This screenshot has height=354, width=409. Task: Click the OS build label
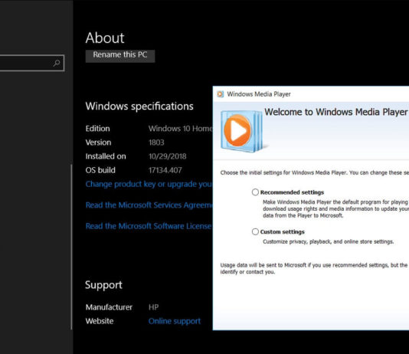[x=100, y=170]
